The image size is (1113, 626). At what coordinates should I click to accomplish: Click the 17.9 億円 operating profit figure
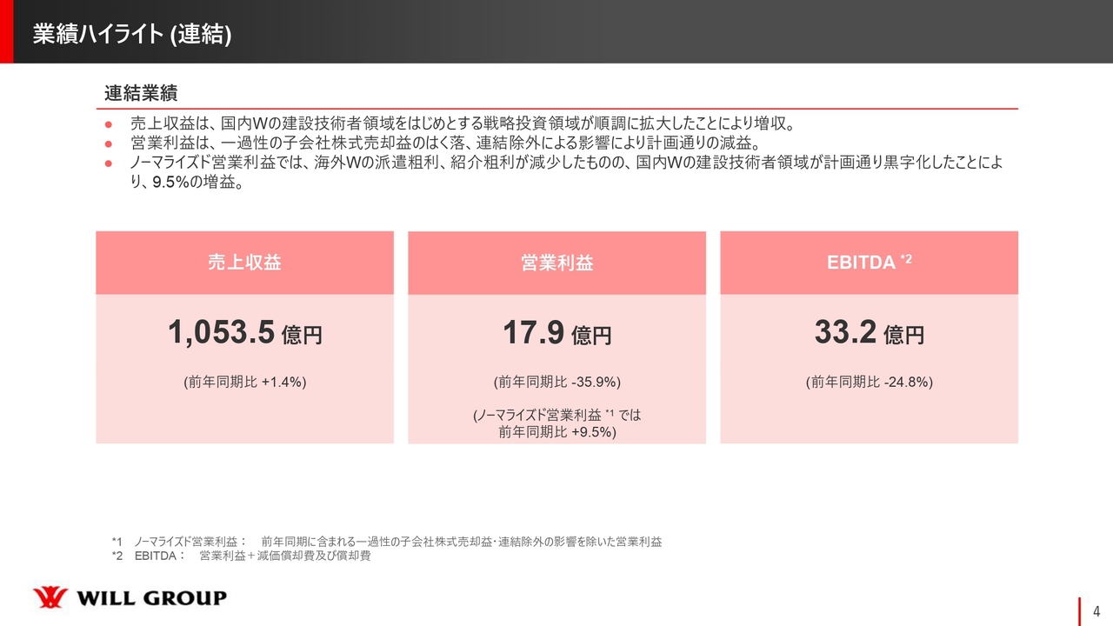pos(556,333)
